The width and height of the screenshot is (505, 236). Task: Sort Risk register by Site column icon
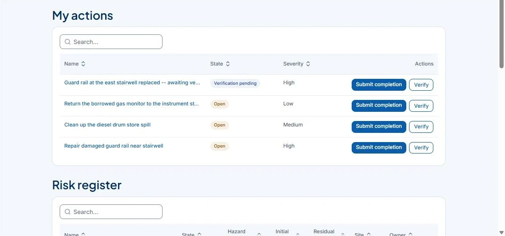click(369, 234)
